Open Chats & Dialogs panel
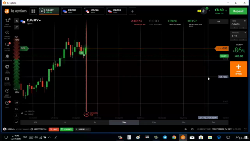The image size is (250, 141). (7, 47)
